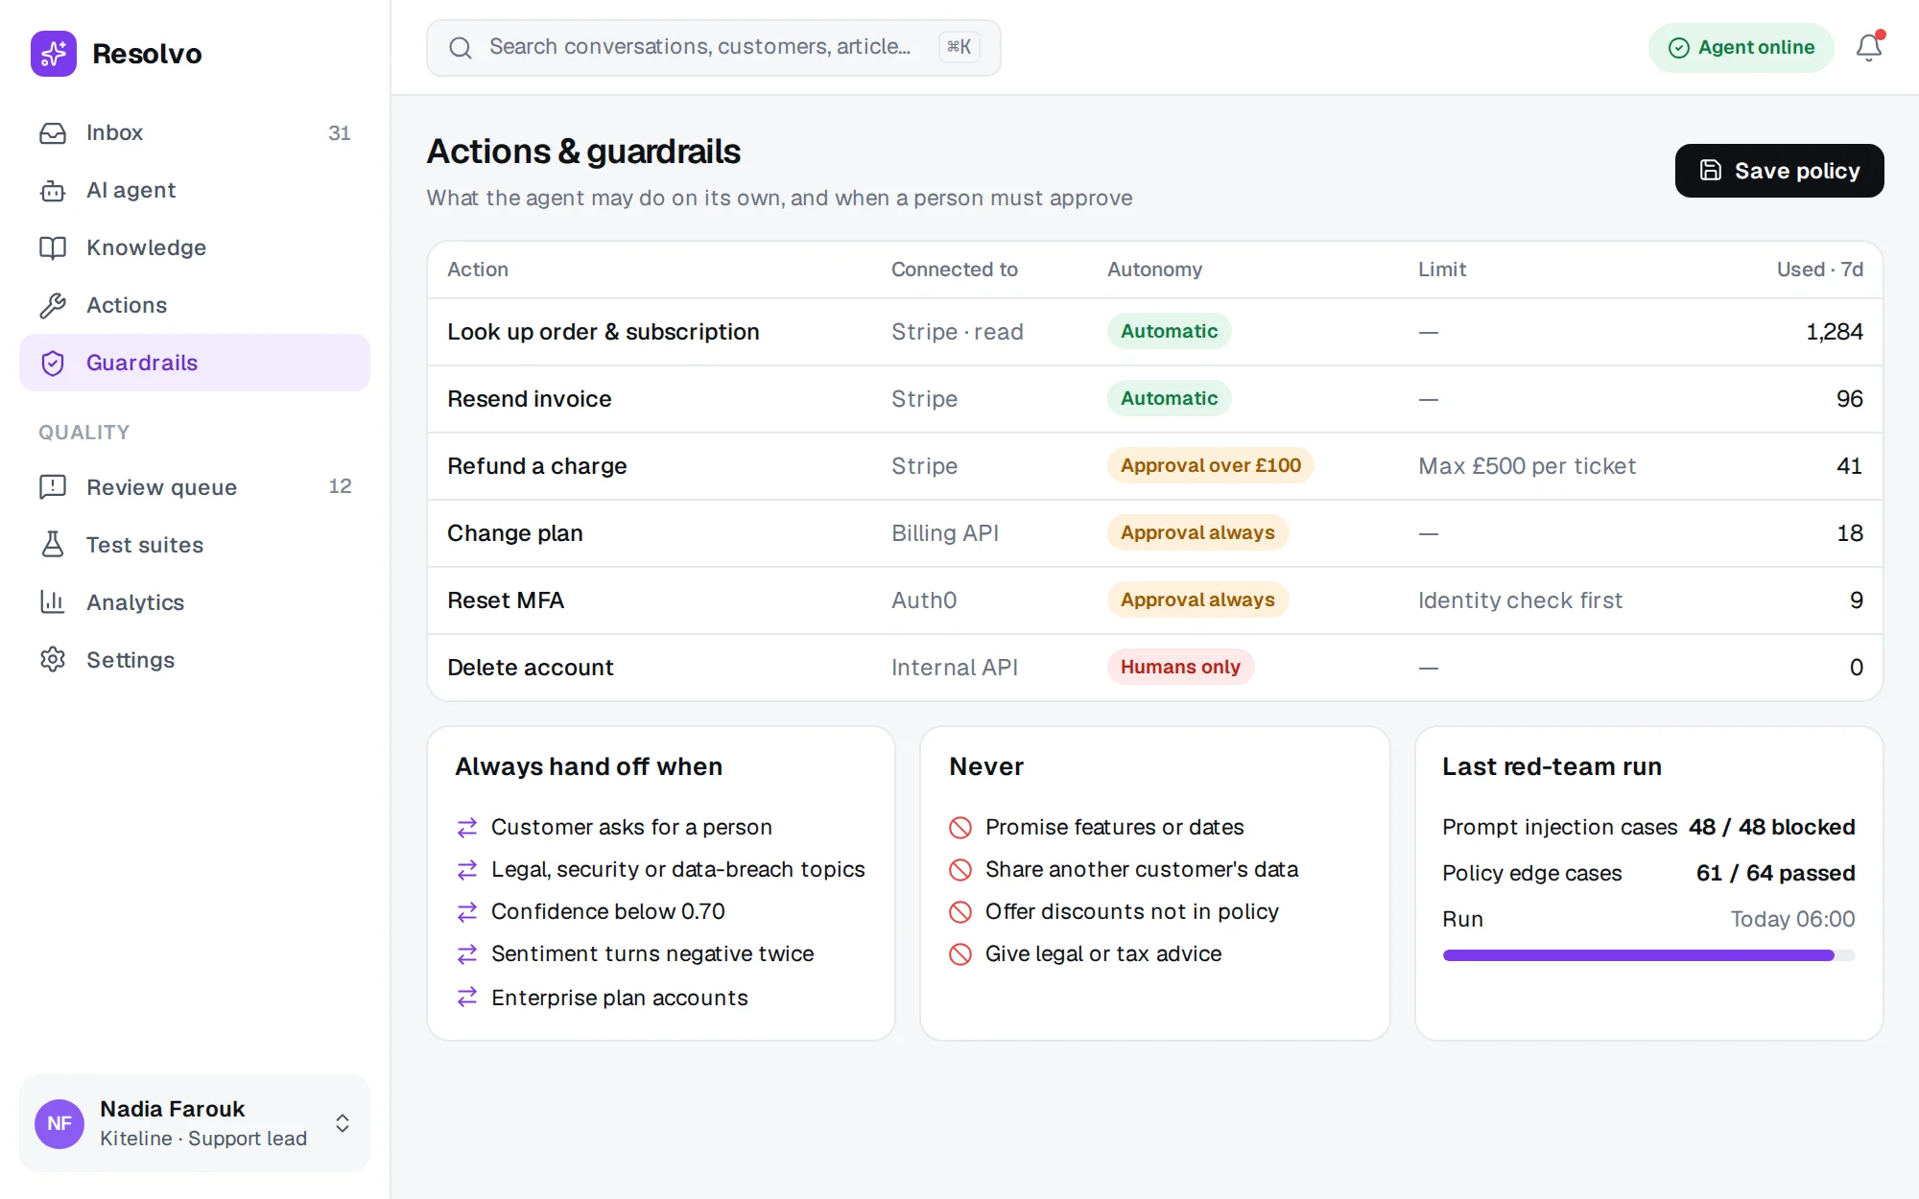Open Nadia Farouk profile card

pyautogui.click(x=195, y=1123)
